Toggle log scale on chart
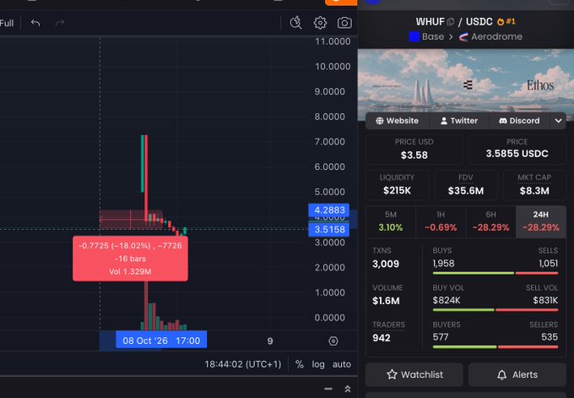574x398 pixels. pyautogui.click(x=318, y=364)
